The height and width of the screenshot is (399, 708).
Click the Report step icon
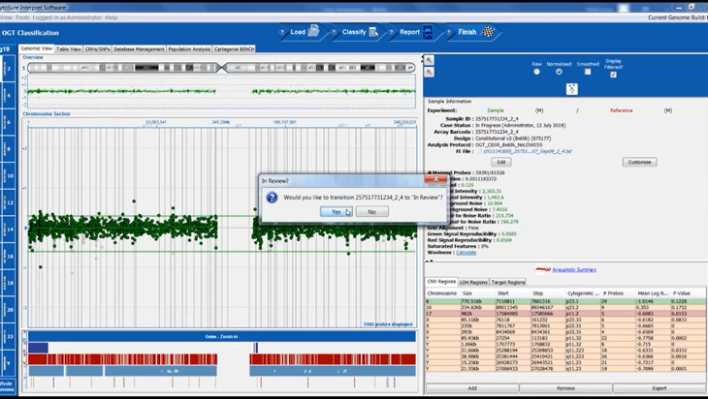(428, 32)
